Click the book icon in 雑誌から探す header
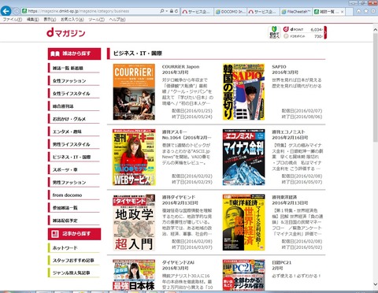The image size is (378, 293). click(55, 54)
